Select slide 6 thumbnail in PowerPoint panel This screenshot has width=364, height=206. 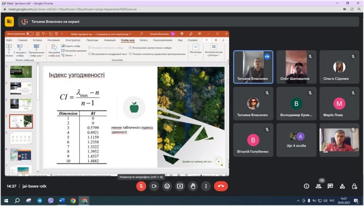21,155
